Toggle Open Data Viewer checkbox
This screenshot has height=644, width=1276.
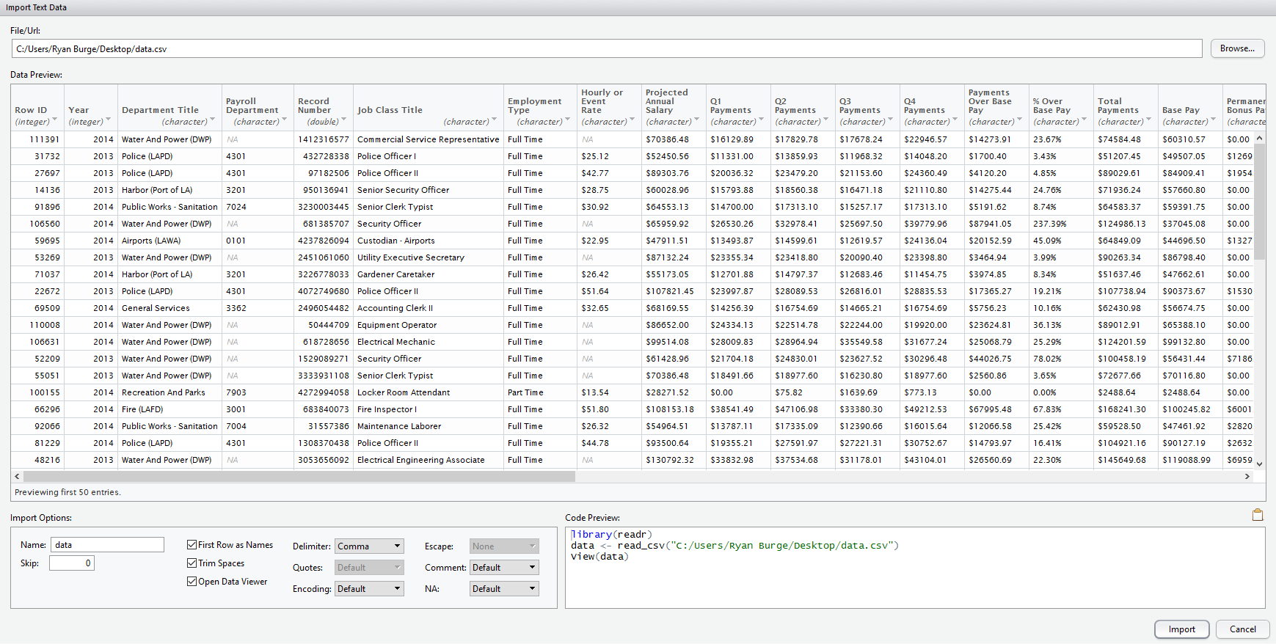pos(192,582)
